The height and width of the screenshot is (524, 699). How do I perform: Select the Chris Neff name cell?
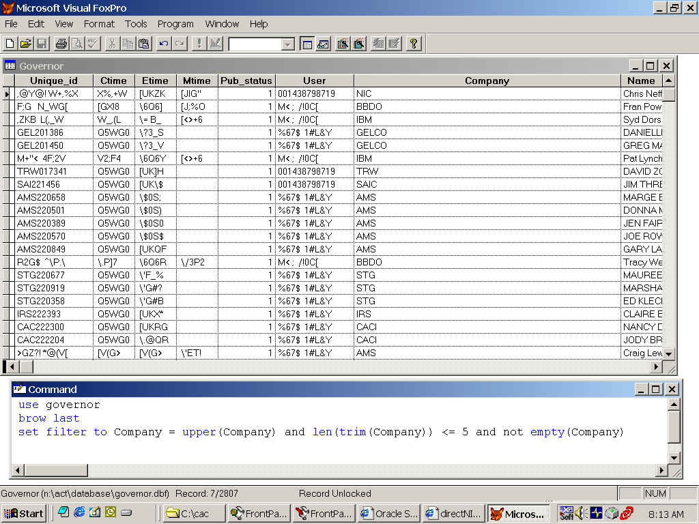tap(642, 93)
